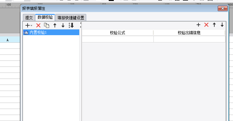
Task: Sort validation list with sort-down icon
Action: (x=71, y=25)
